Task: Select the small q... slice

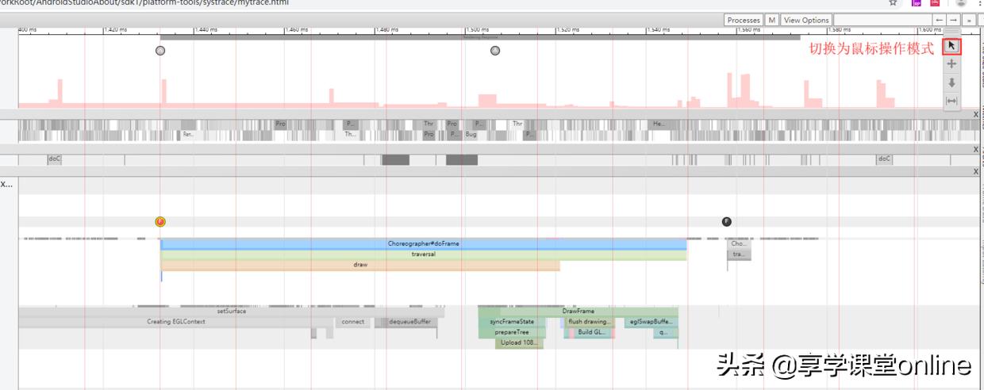Action: click(665, 332)
